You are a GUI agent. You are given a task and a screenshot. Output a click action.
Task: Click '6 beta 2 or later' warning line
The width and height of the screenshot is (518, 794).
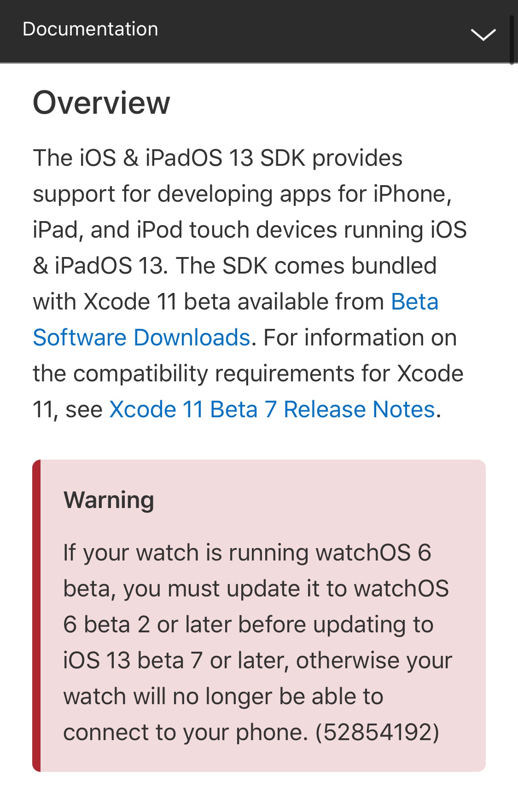(x=248, y=624)
